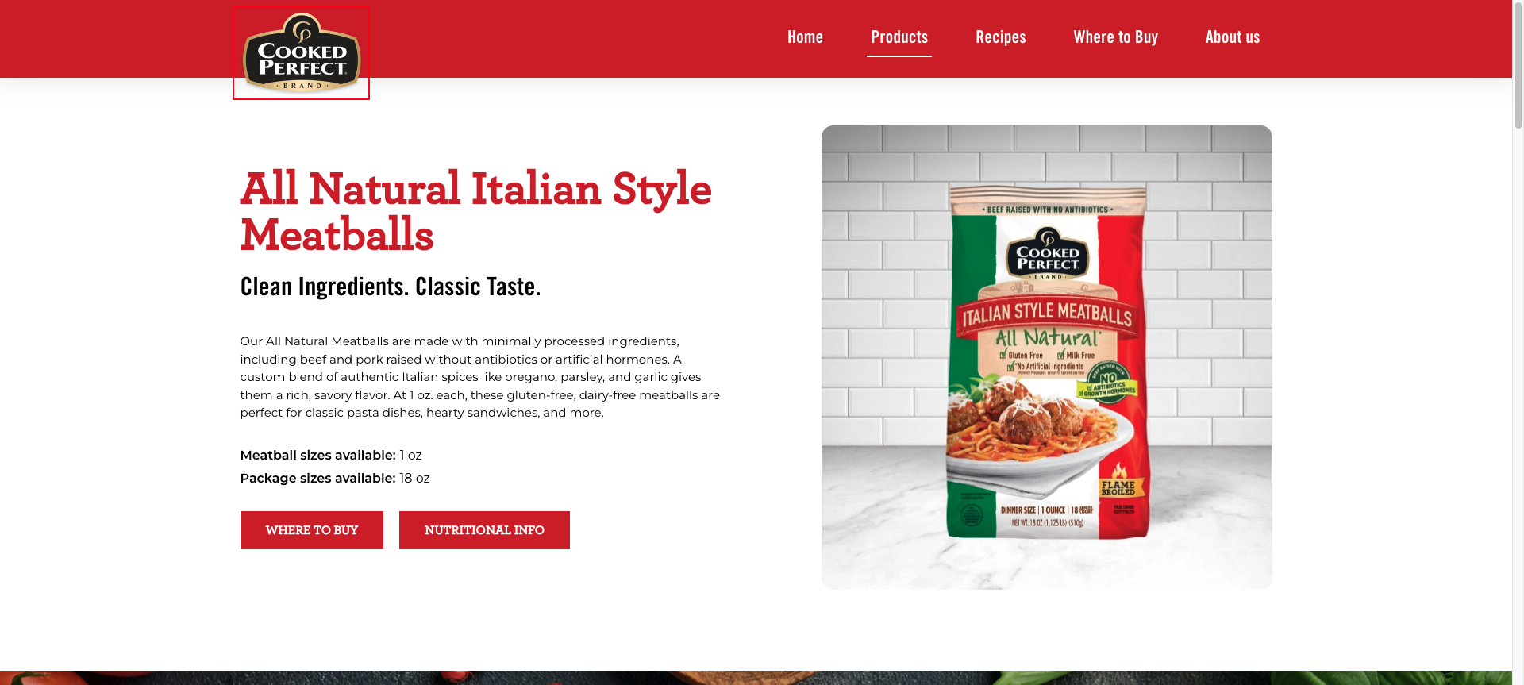Click the Clean Ingredients. Classic Taste. subtitle

(x=391, y=287)
